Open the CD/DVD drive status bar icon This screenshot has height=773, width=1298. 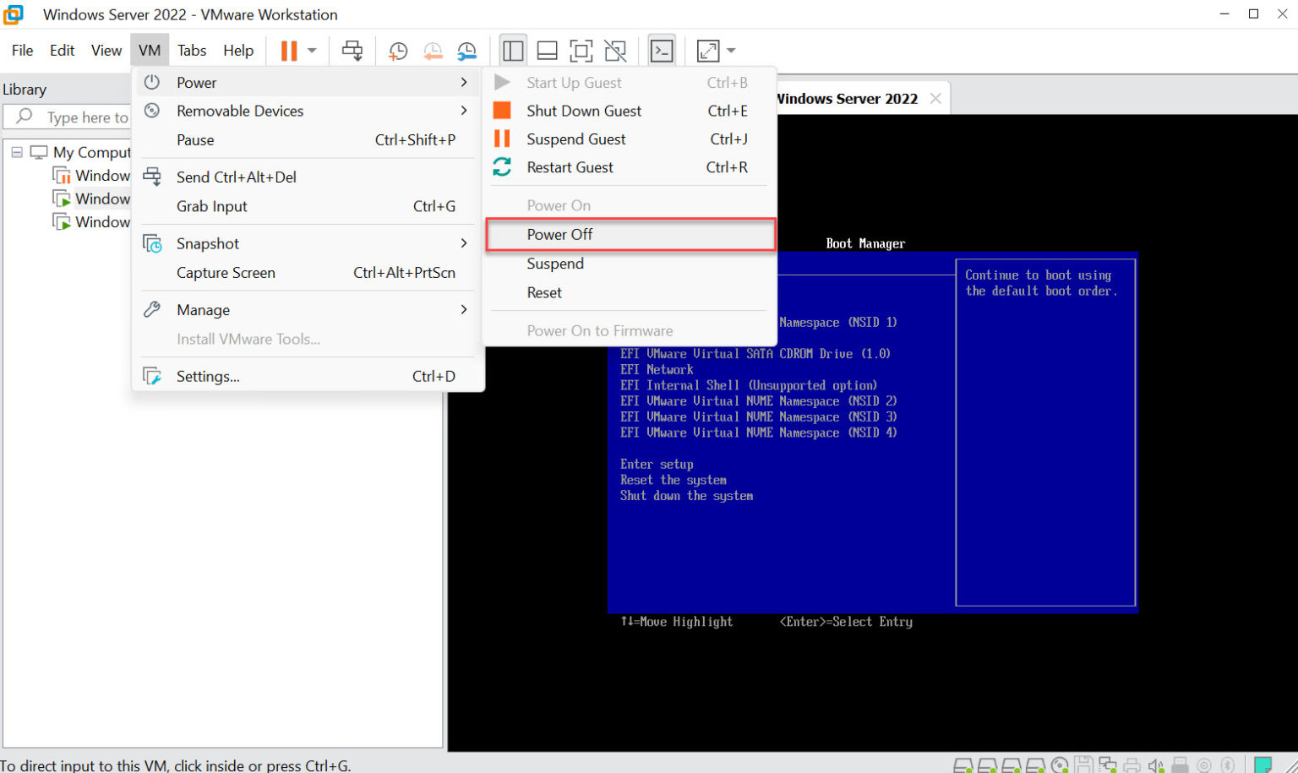(1059, 763)
